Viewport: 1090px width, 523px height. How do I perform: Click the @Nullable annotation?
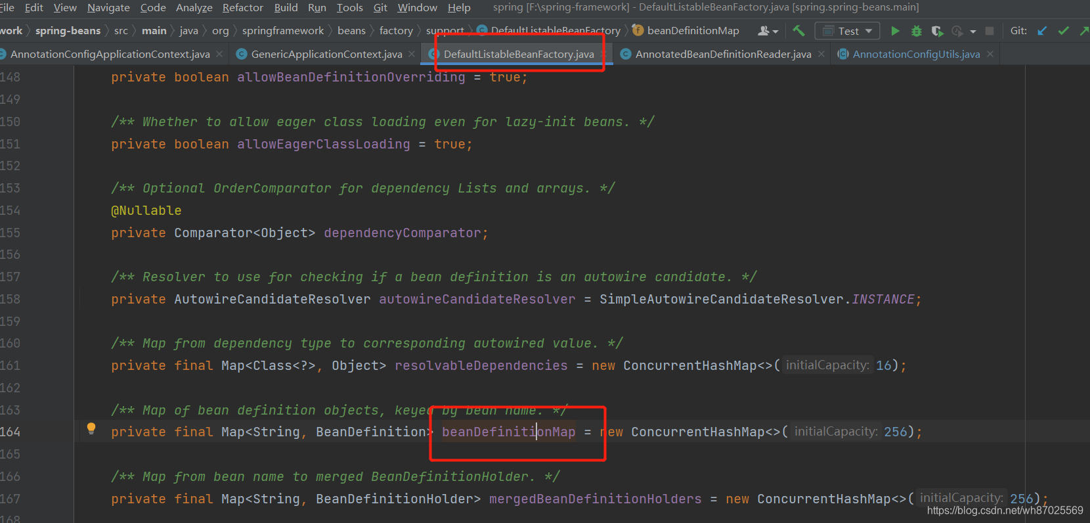pyautogui.click(x=146, y=210)
